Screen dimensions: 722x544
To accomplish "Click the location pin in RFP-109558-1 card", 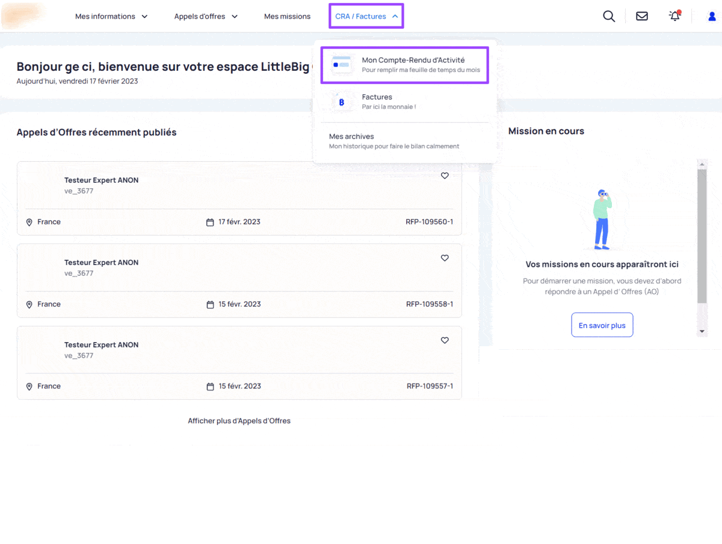I will [29, 305].
